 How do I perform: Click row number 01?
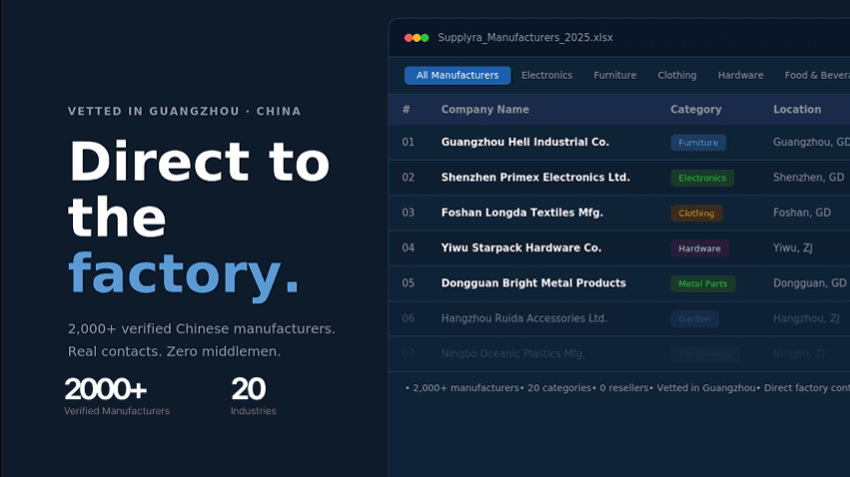409,143
